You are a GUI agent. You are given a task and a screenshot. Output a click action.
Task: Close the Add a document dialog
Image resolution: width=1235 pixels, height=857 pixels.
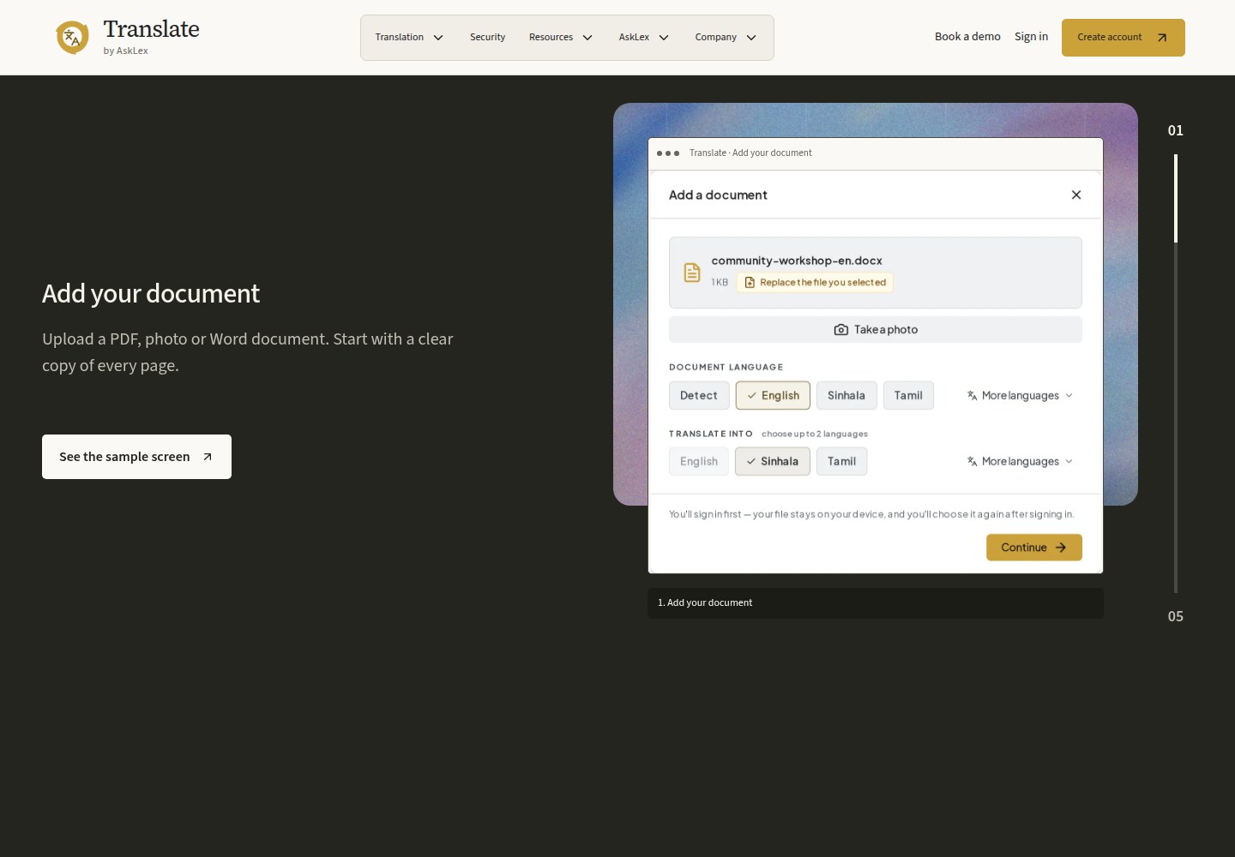click(1076, 195)
